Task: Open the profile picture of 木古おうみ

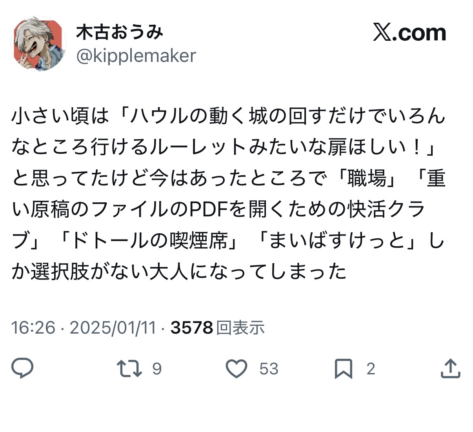Action: point(38,44)
